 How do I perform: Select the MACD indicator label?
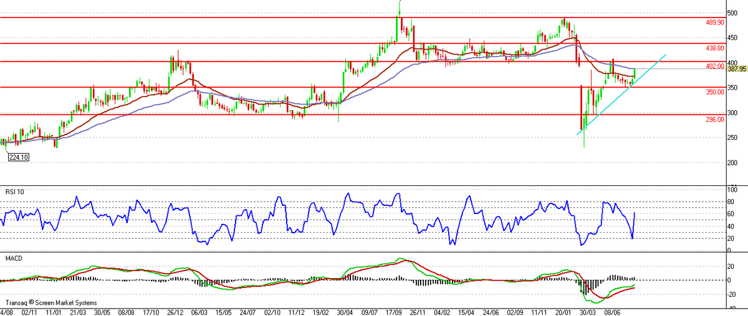pyautogui.click(x=14, y=257)
